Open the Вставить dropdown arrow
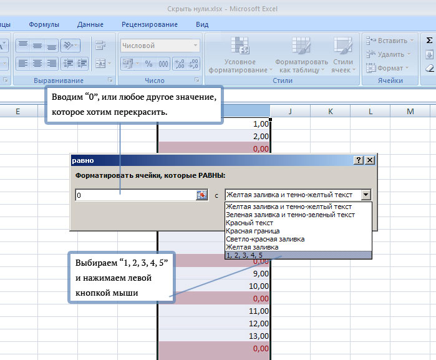The height and width of the screenshot is (360, 436). click(x=412, y=41)
